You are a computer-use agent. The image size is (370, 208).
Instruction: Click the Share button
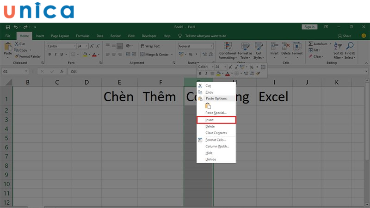[x=345, y=36]
